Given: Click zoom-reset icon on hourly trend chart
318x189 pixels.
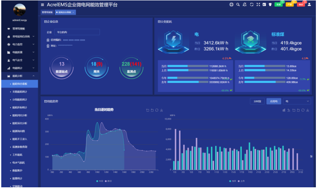Looking at the screenshot, I should coord(152,110).
